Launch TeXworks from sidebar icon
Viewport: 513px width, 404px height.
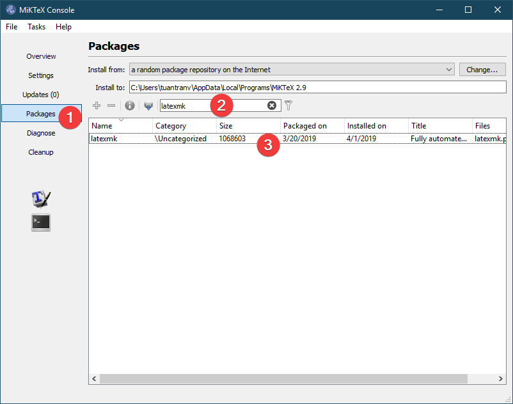(41, 198)
